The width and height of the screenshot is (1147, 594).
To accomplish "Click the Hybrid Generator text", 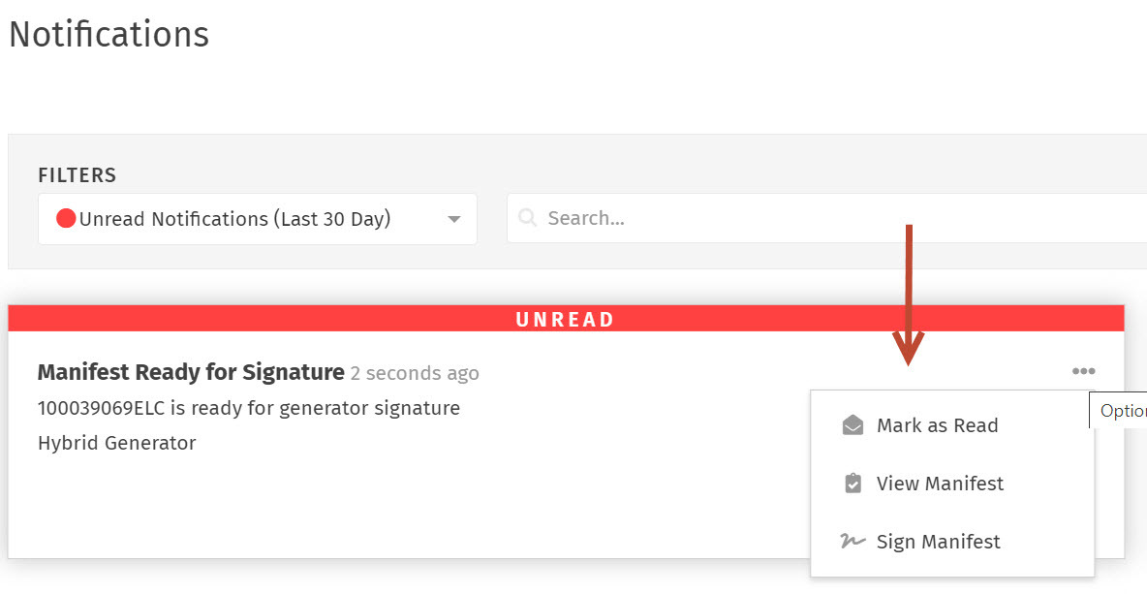I will point(117,443).
